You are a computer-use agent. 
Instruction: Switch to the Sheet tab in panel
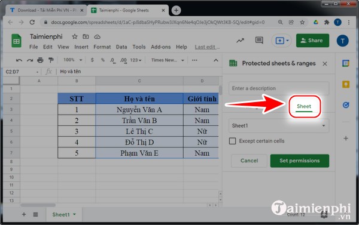[x=304, y=106]
